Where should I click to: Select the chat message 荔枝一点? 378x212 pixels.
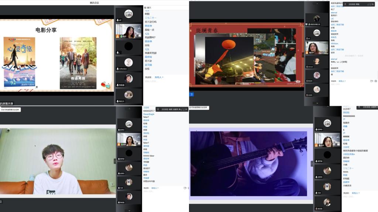click(x=149, y=29)
